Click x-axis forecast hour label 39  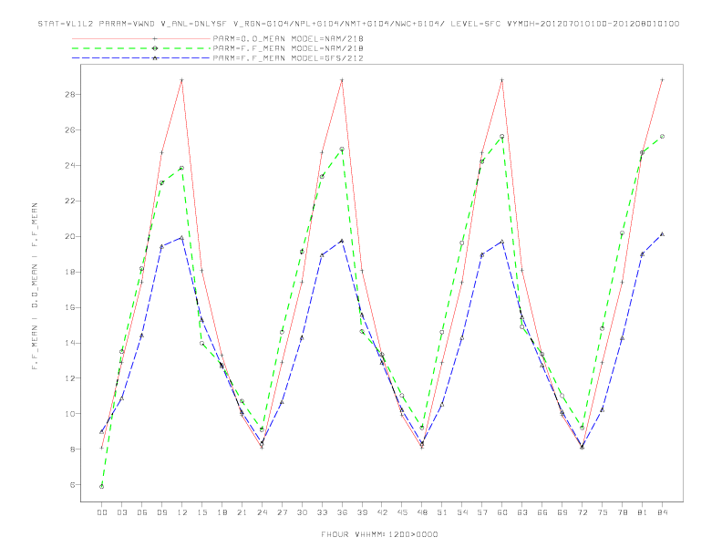coord(363,512)
